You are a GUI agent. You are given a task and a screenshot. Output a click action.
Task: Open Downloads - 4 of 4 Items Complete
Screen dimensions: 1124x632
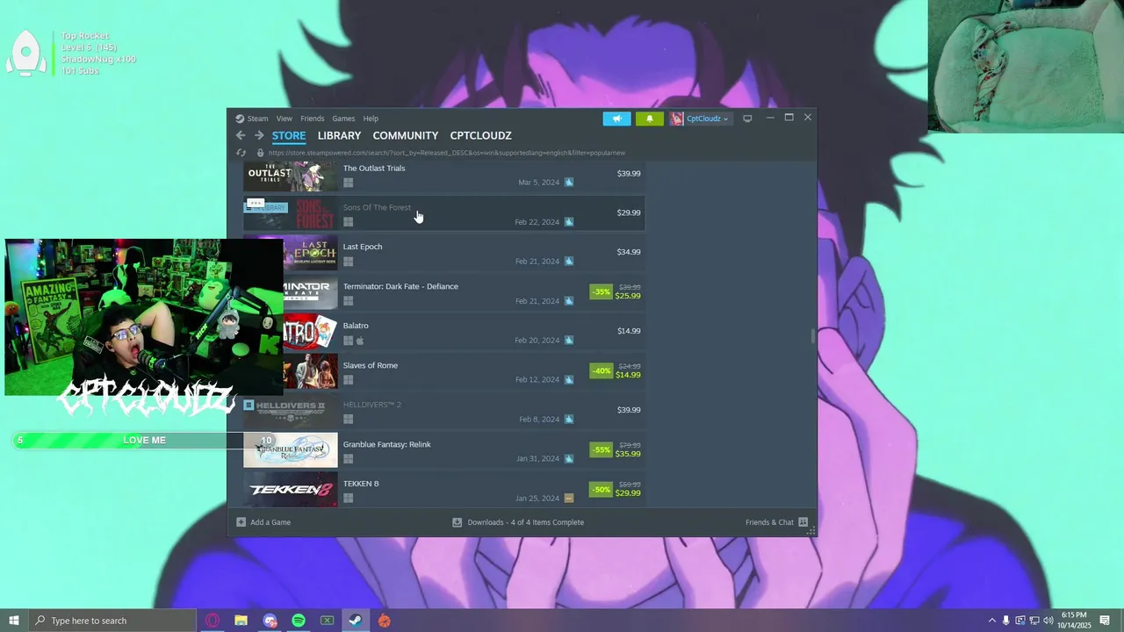pyautogui.click(x=518, y=522)
